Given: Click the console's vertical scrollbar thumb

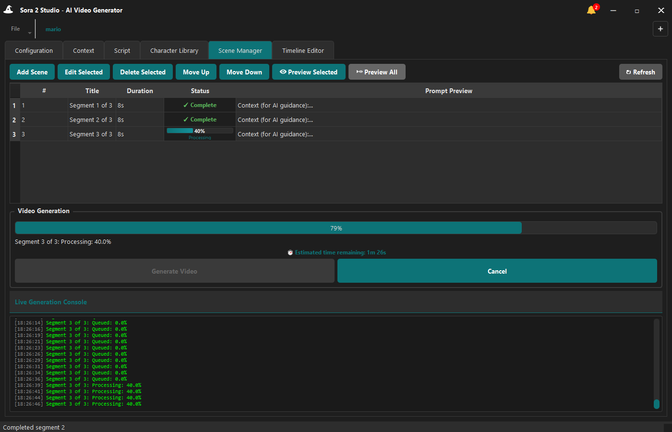Looking at the screenshot, I should tap(657, 404).
